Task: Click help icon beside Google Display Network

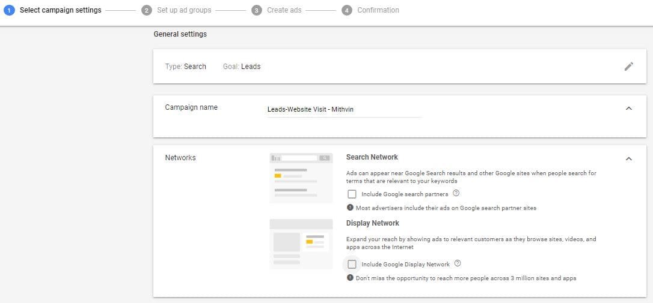Action: (x=458, y=263)
